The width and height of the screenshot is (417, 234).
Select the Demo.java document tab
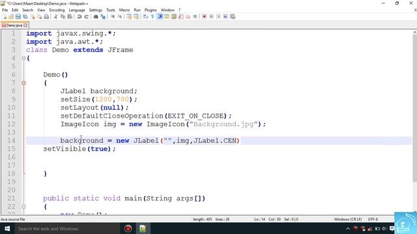(14, 25)
